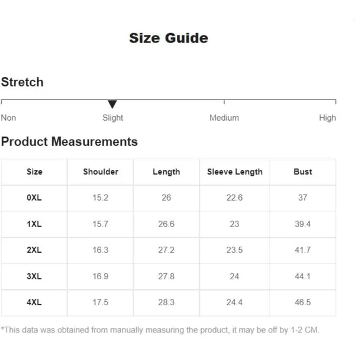Click the stretch indicator triangle marker
355x355 pixels.
click(x=112, y=104)
